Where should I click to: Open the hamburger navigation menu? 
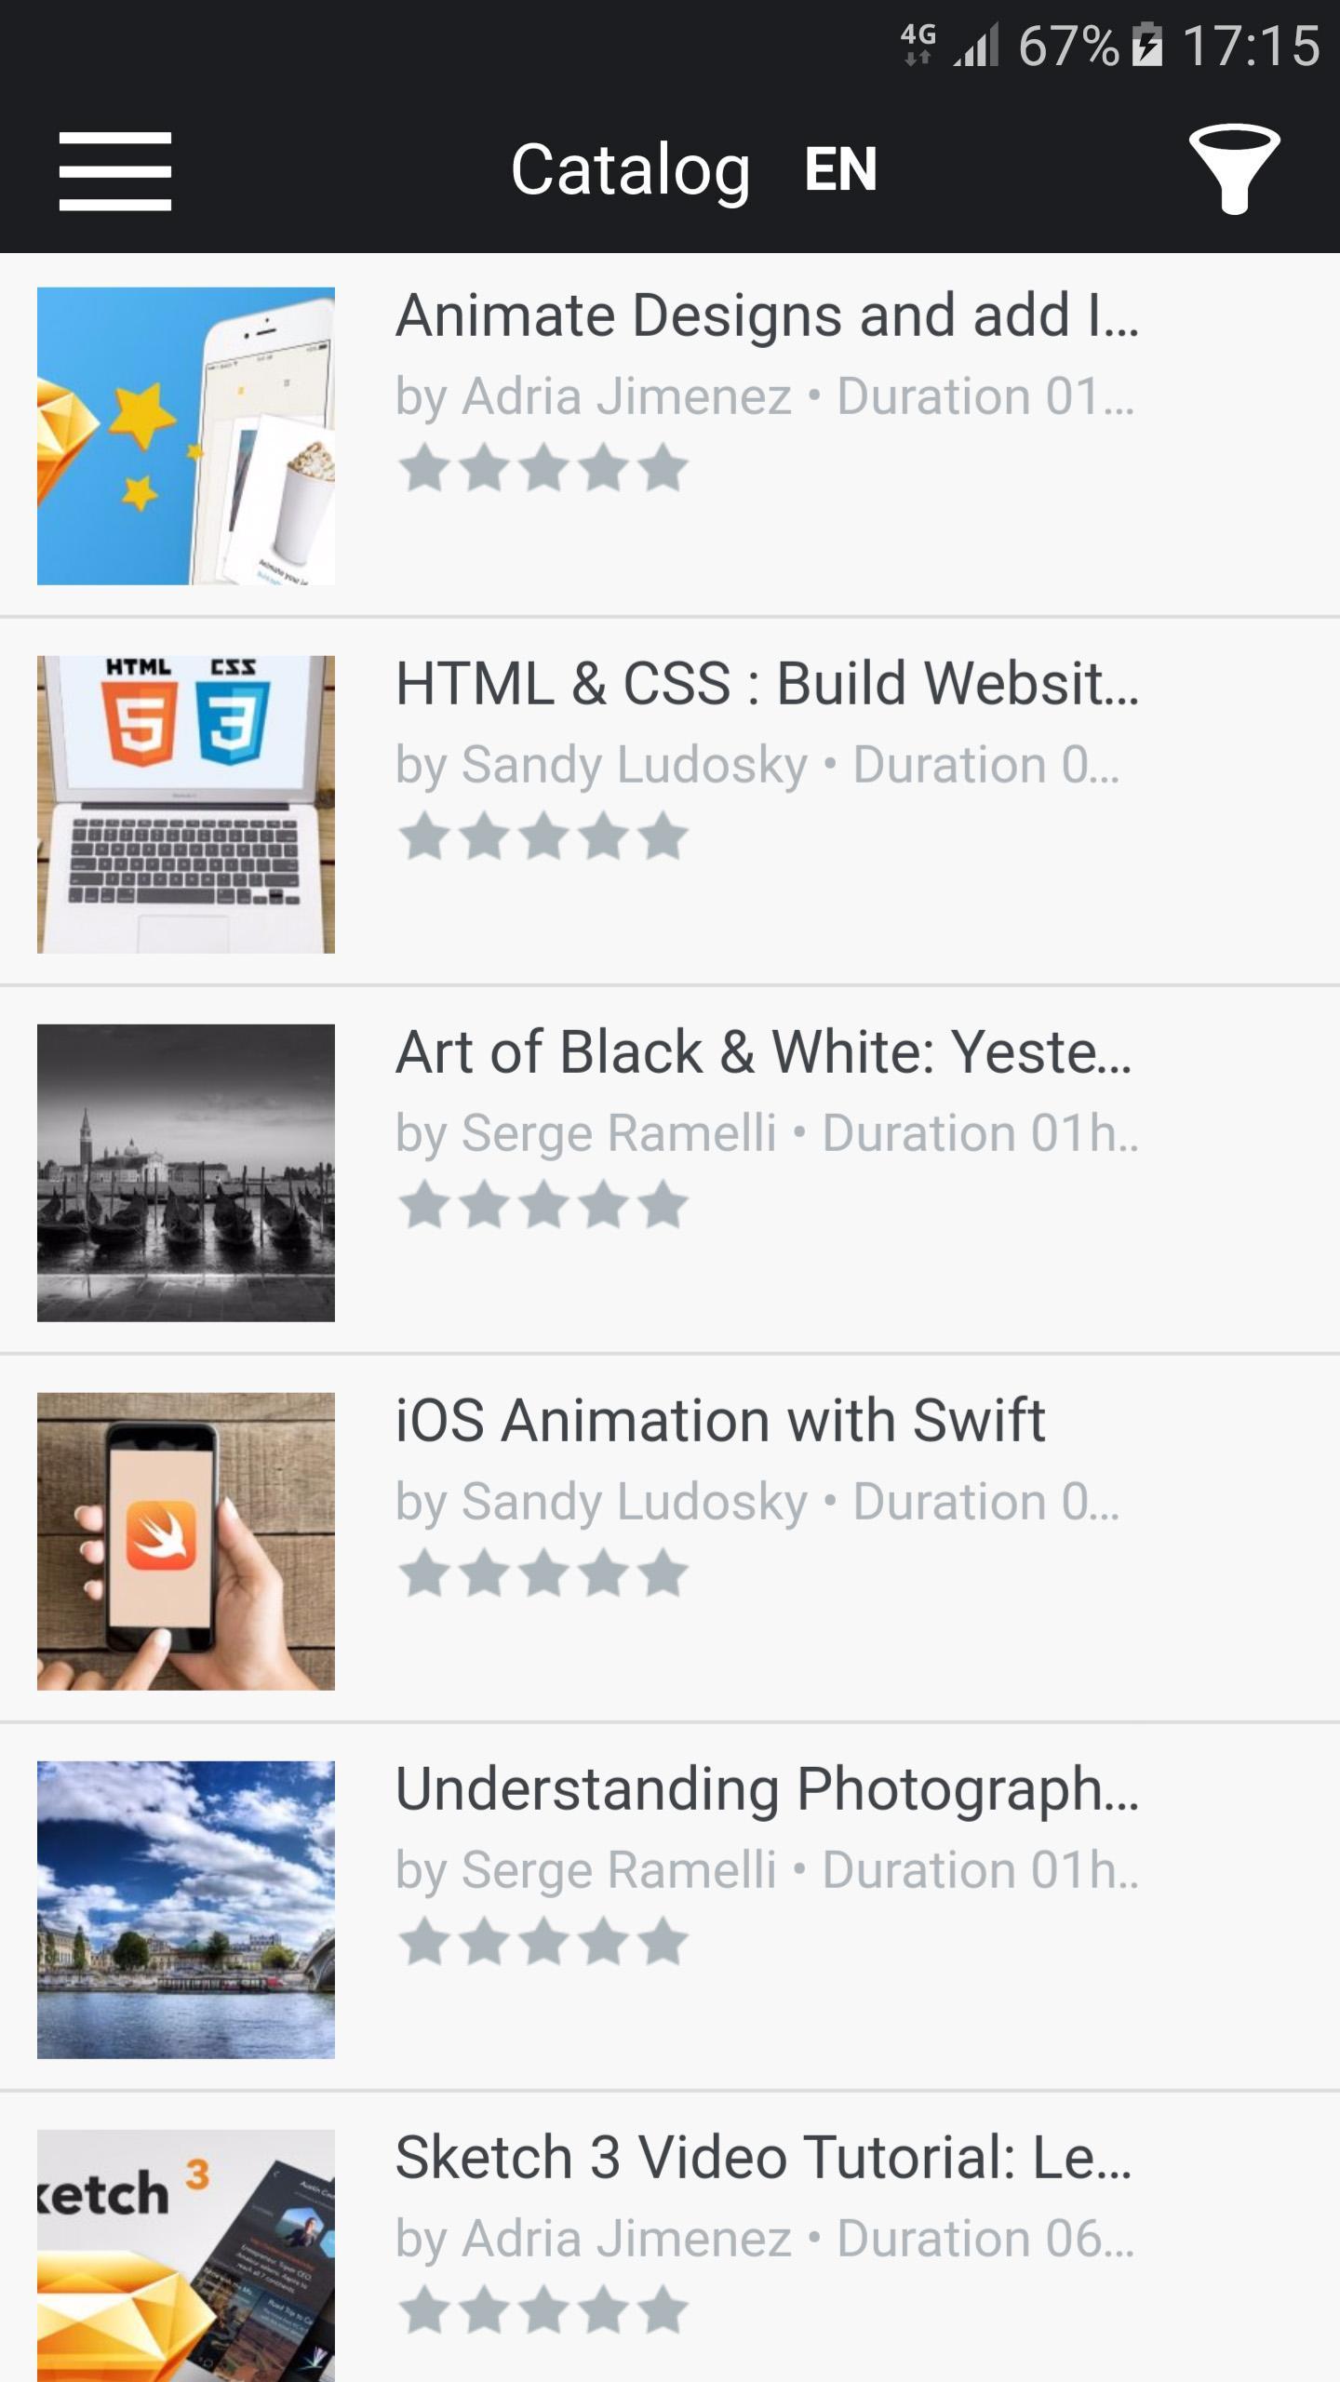coord(114,171)
